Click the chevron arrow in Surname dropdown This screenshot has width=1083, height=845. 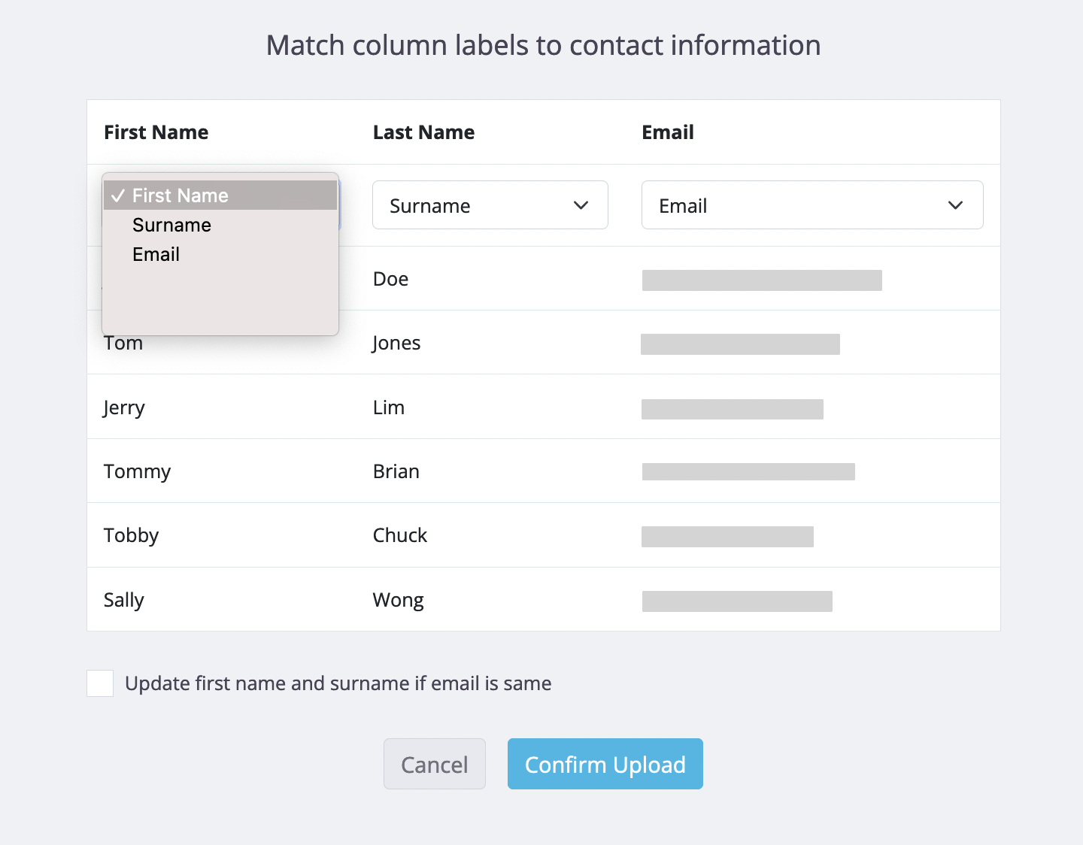click(581, 205)
